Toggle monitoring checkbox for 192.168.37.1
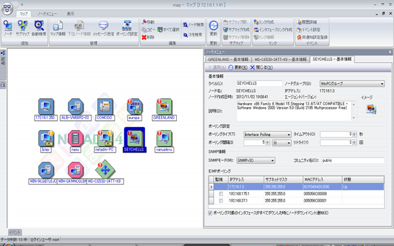The image size is (394, 246). coord(221,201)
